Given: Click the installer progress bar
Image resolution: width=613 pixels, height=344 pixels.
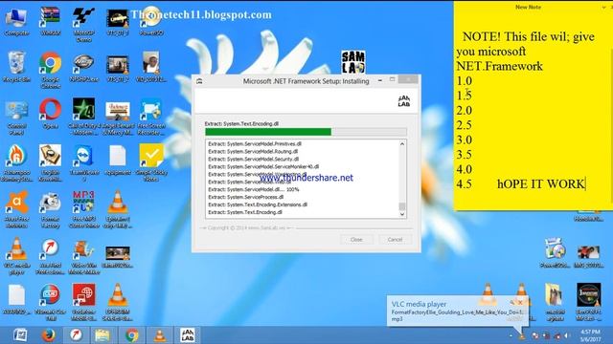Looking at the screenshot, I should (x=306, y=132).
